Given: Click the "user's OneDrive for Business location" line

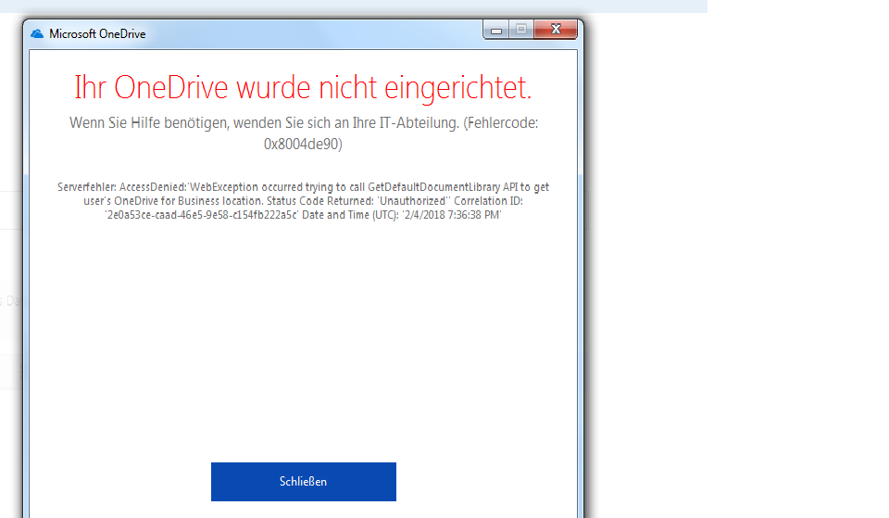Looking at the screenshot, I should [304, 201].
